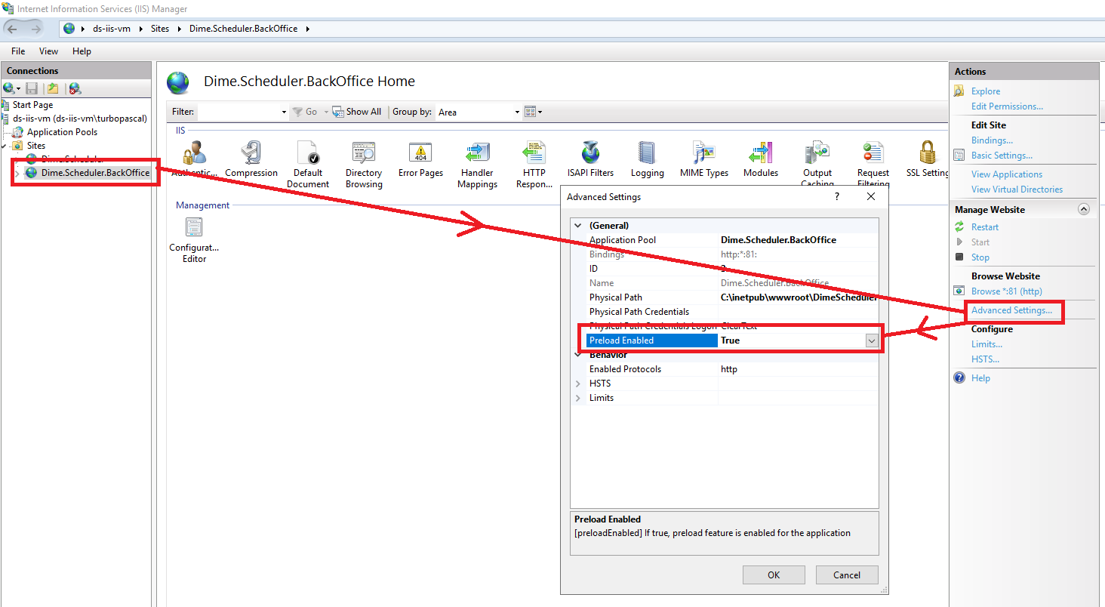Click Advanced Settings... action link

[1011, 310]
